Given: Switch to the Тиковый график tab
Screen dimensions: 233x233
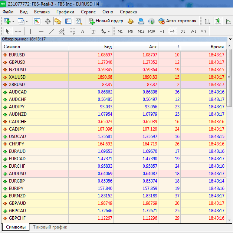Looking at the screenshot, I should click(50, 227).
